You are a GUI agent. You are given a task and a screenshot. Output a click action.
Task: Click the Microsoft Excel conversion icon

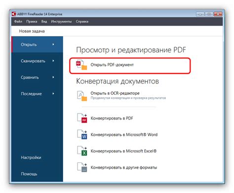pyautogui.click(x=82, y=151)
